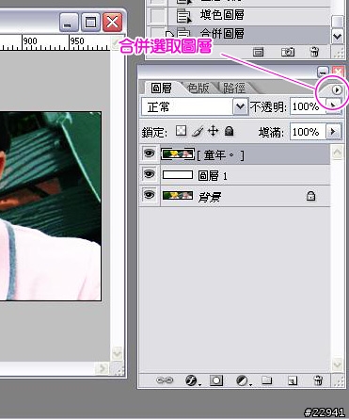Select the 背景 layer name

[x=210, y=197]
